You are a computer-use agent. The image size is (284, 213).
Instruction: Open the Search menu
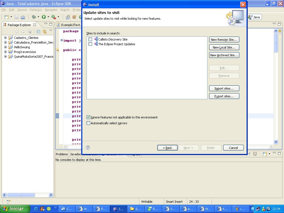coord(65,10)
